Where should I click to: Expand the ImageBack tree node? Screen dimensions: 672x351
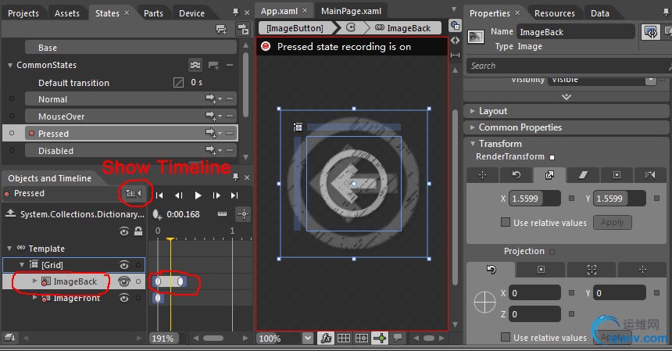[x=34, y=281]
